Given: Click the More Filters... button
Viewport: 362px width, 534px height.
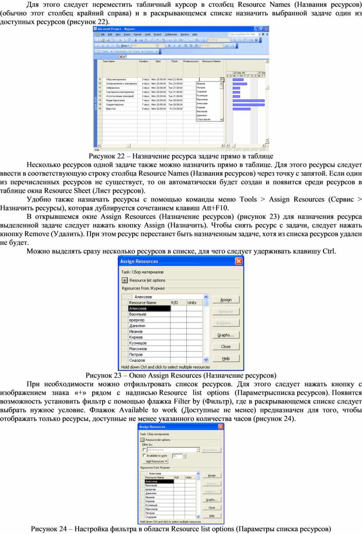Looking at the screenshot, I should tap(212, 450).
